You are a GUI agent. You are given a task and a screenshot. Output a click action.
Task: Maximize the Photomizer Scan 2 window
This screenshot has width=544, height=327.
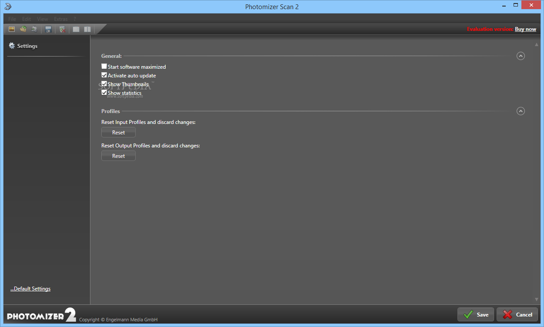[516, 5]
